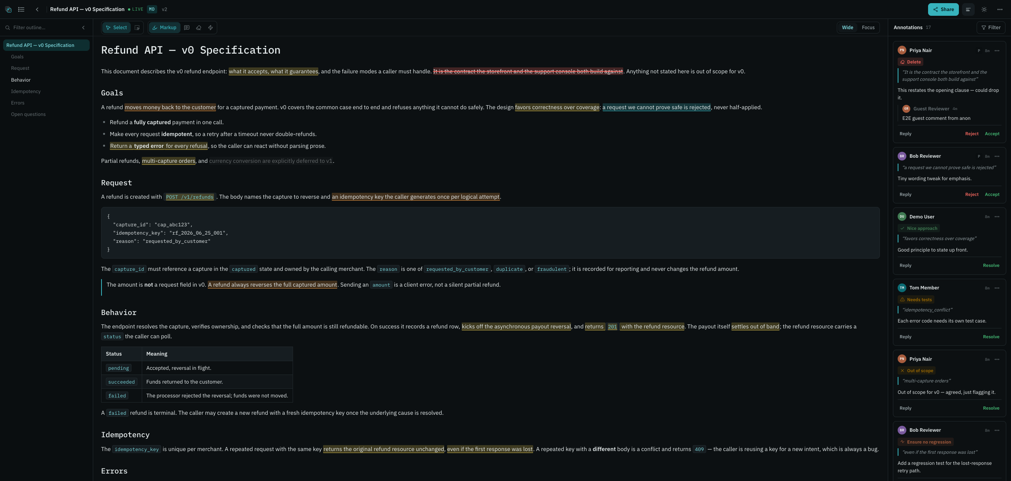Click the app logo icon
1011x481 pixels.
[x=8, y=9]
